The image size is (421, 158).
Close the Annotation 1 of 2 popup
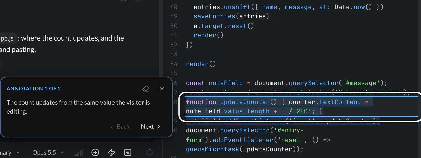(162, 89)
